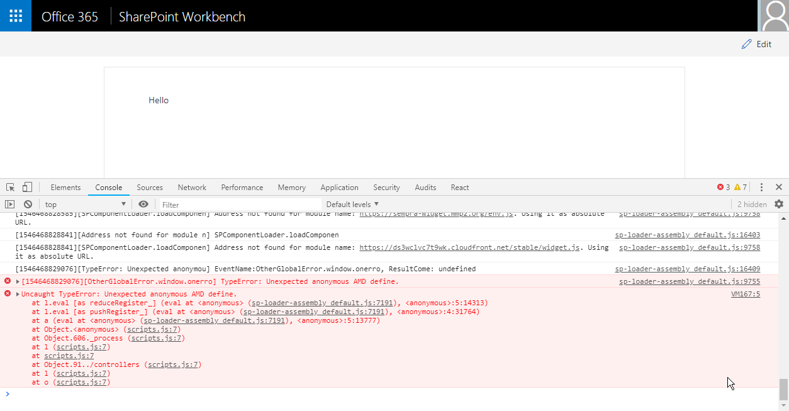Create a live expression with the eye icon
The width and height of the screenshot is (789, 411).
[x=143, y=204]
